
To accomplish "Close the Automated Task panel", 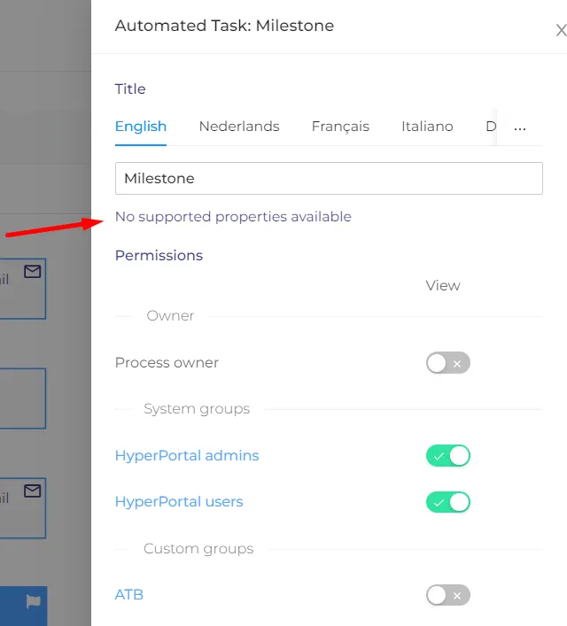I will tap(561, 30).
